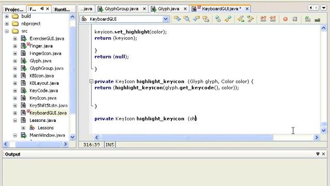Image resolution: width=330 pixels, height=186 pixels.
Task: Start macro recording with red circle icon
Action: pos(285,19)
